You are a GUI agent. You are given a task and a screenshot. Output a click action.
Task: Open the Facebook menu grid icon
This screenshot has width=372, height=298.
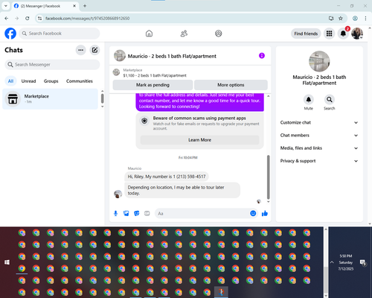pyautogui.click(x=329, y=34)
